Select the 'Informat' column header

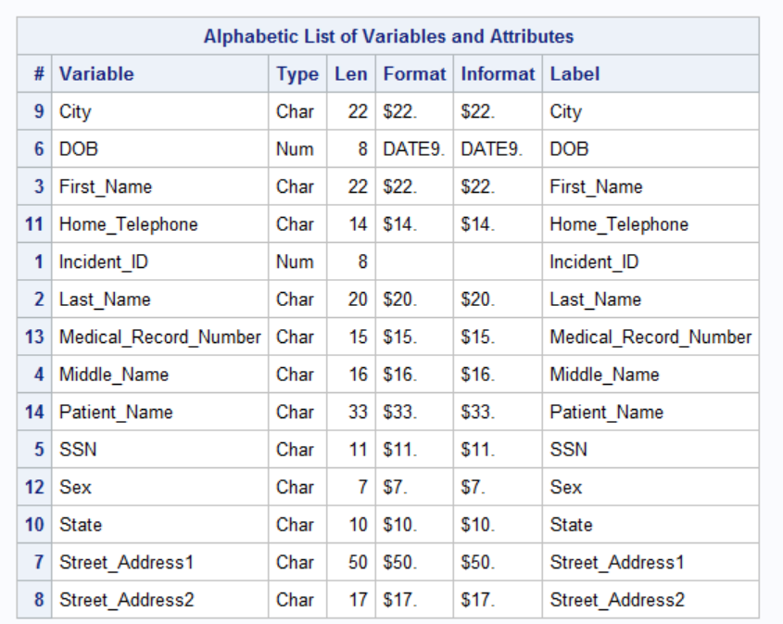(x=498, y=74)
